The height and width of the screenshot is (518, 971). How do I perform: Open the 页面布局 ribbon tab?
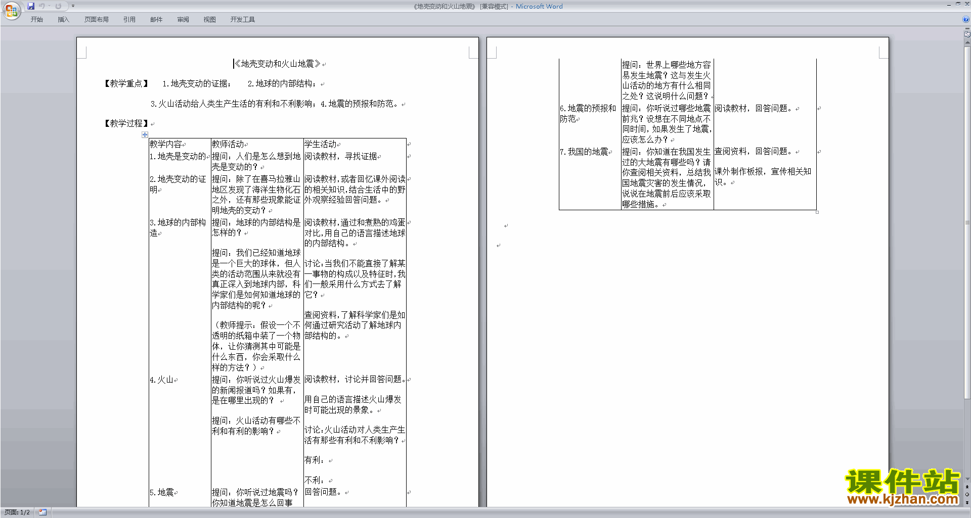coord(97,20)
